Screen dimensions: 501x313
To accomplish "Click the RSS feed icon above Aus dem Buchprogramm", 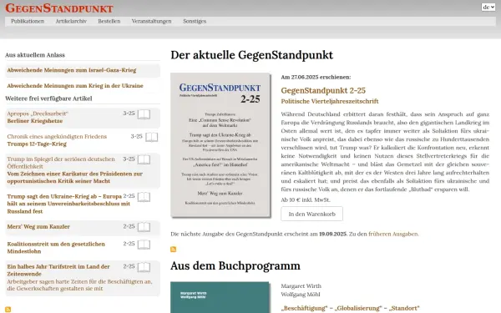I will coord(173,249).
